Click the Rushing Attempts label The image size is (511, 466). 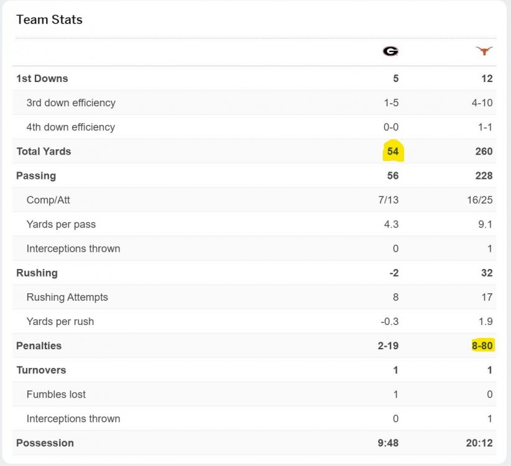pos(67,297)
